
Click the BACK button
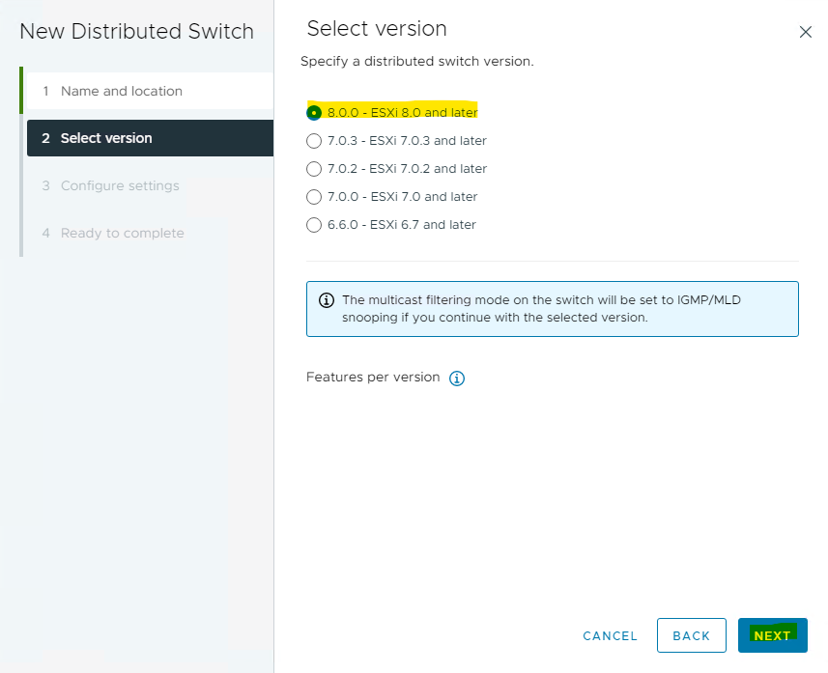[691, 635]
